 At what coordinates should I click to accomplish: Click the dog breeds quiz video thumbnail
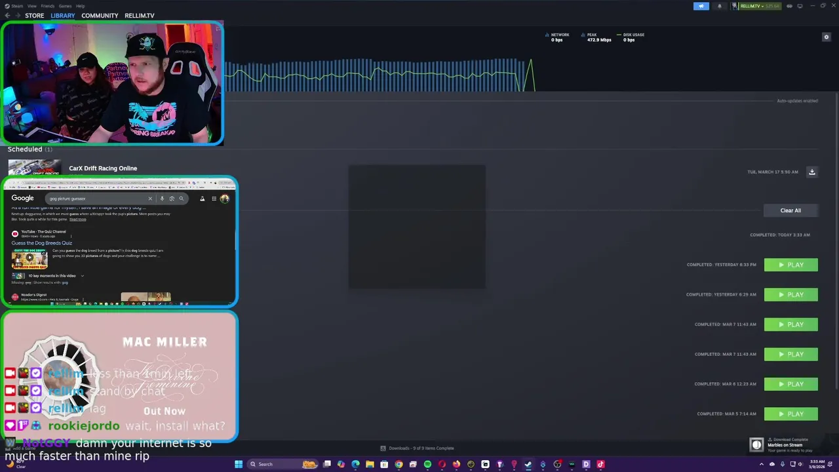(29, 259)
